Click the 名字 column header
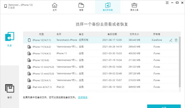185x108 pixels. (x=59, y=34)
